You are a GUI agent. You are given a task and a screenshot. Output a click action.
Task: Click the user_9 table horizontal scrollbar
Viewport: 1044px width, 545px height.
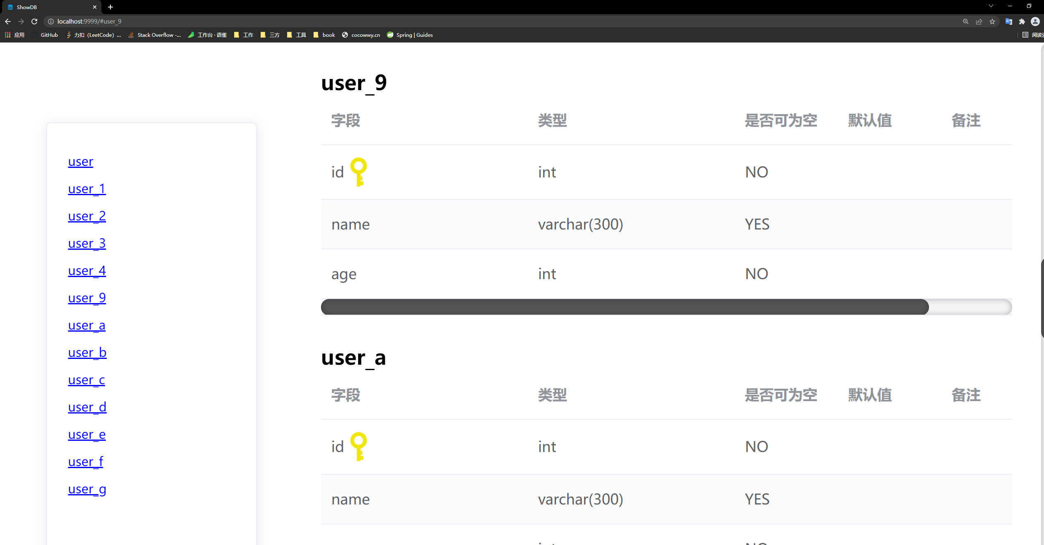[625, 307]
